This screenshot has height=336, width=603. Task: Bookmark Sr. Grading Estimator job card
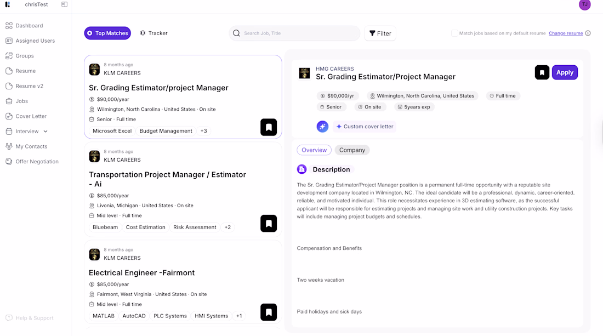point(269,127)
